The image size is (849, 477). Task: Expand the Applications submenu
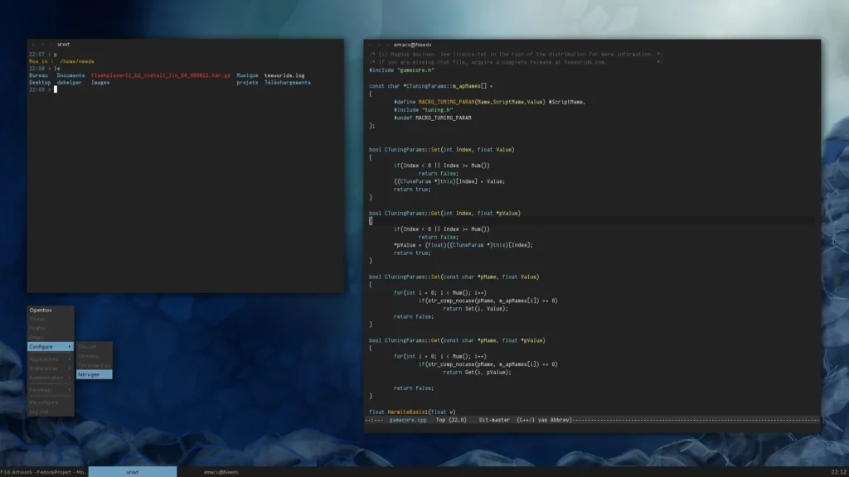[45, 359]
